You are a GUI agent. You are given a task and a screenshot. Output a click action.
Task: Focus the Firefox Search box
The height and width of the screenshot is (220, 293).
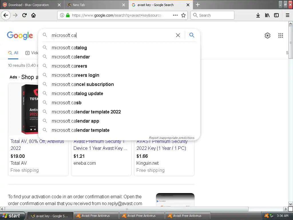[x=212, y=15]
